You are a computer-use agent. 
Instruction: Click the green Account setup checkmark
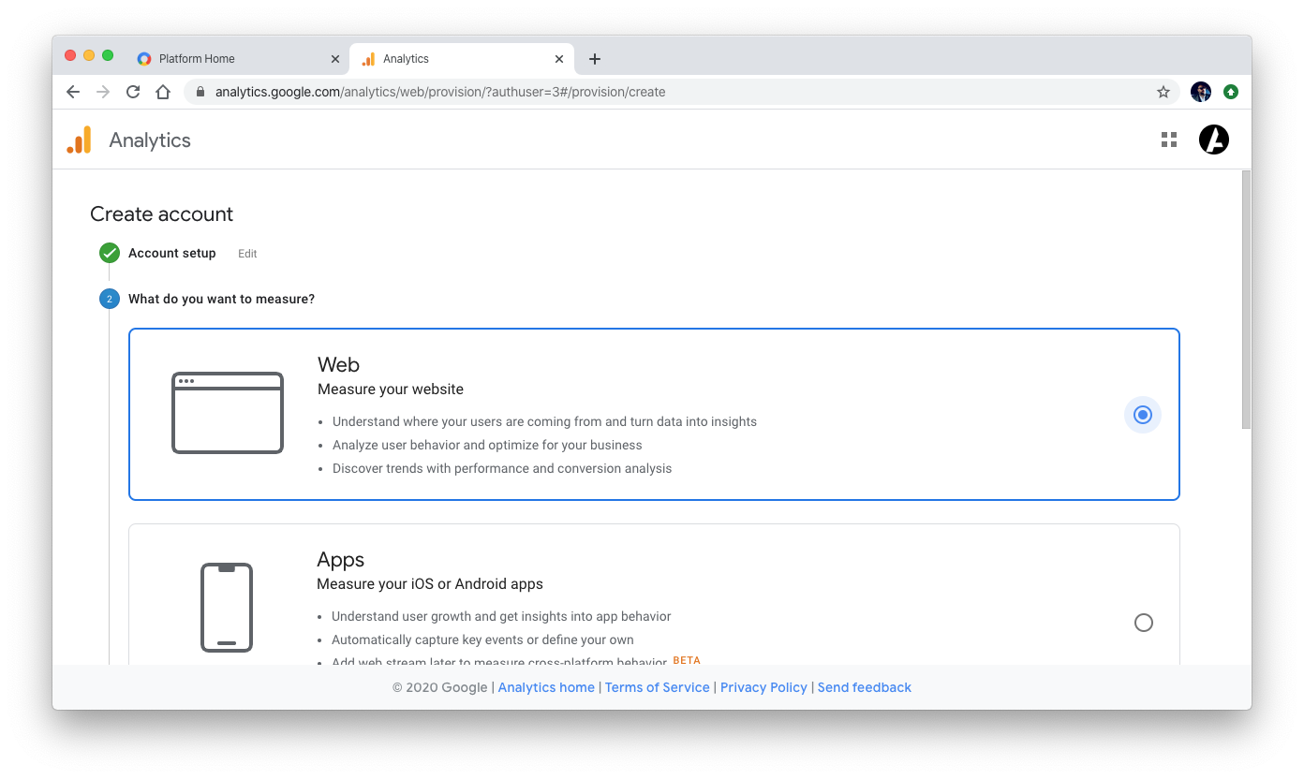pos(110,253)
